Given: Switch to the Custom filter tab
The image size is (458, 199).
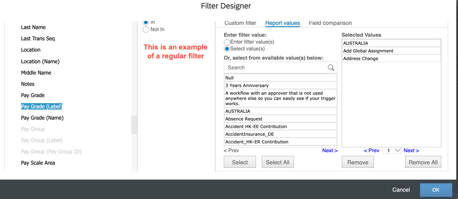Looking at the screenshot, I should tap(240, 23).
